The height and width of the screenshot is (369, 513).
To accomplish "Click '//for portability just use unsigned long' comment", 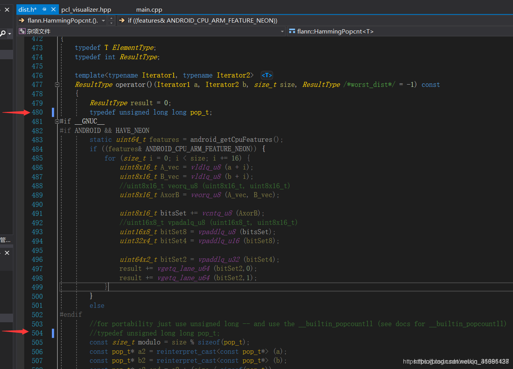I will (x=164, y=324).
